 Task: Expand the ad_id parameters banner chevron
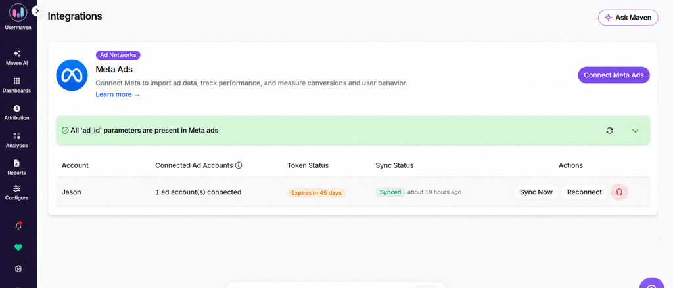tap(636, 131)
